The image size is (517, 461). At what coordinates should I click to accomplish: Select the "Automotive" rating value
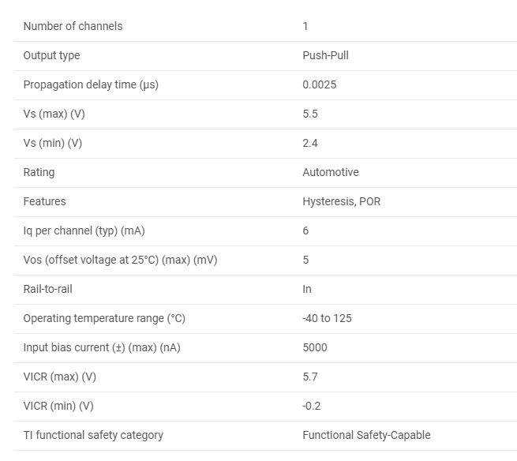(x=330, y=172)
